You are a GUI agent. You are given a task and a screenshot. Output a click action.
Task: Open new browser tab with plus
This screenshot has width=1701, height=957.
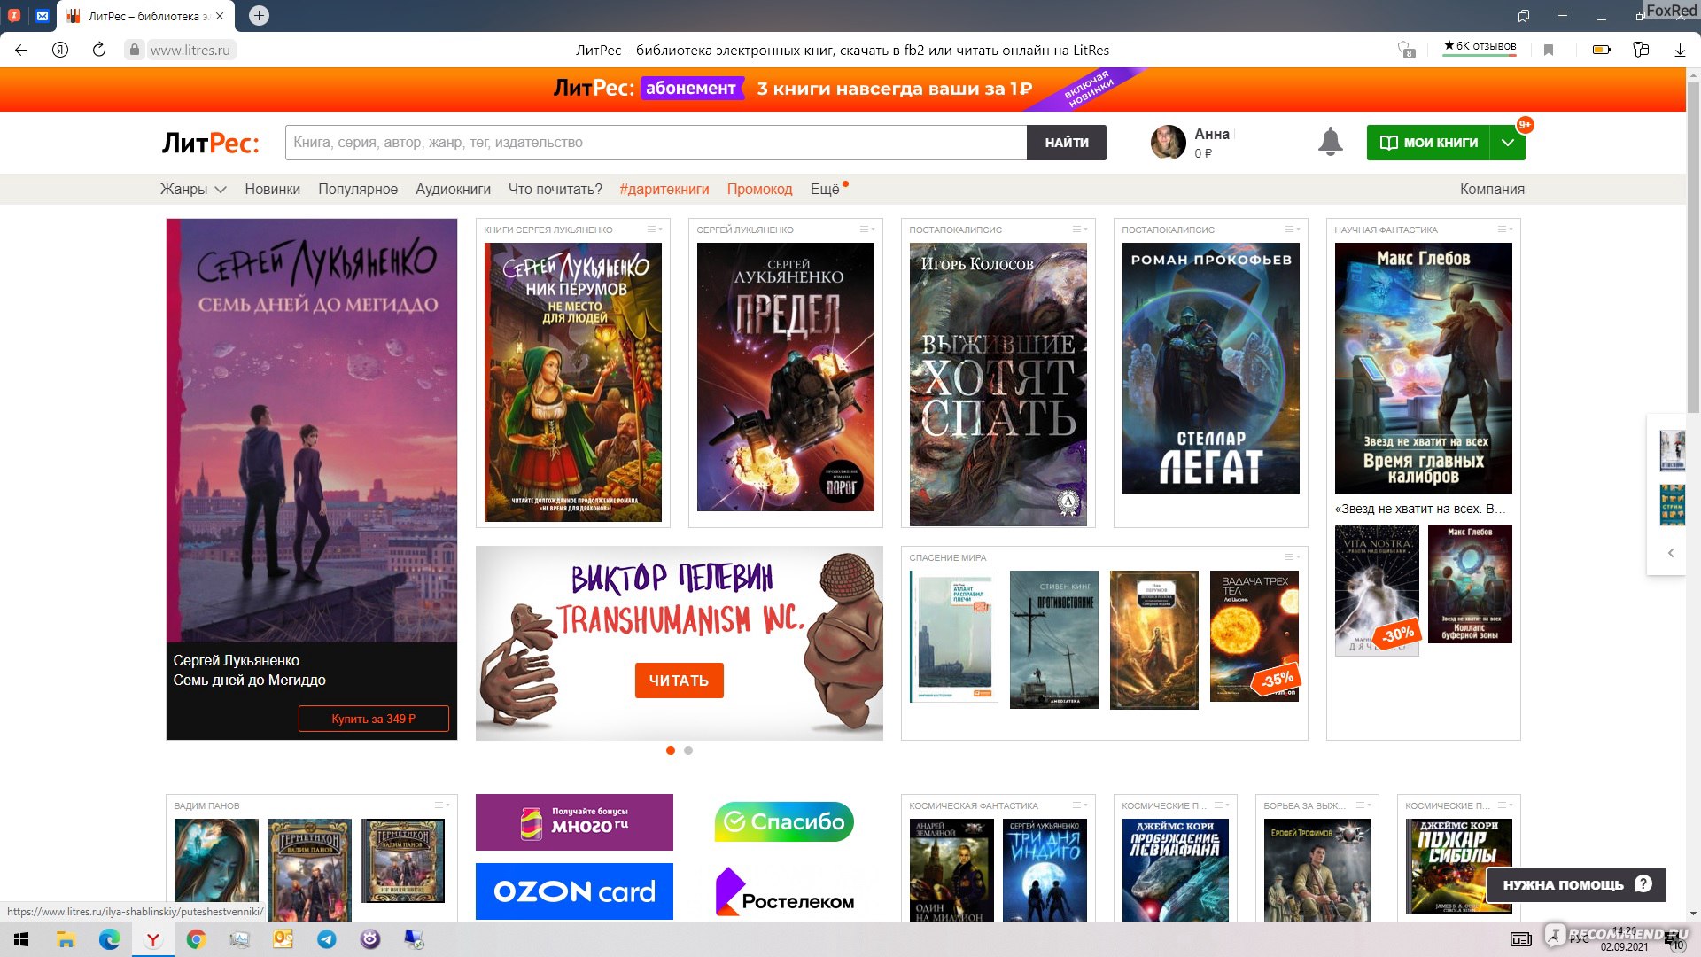259,15
